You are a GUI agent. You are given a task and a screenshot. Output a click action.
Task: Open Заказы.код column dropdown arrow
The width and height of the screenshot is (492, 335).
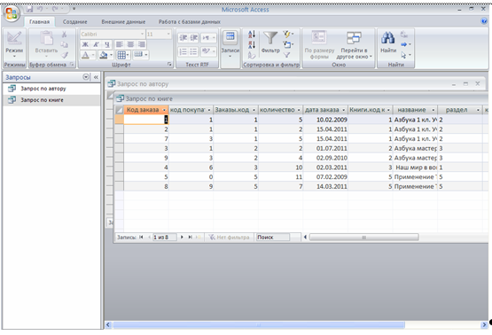click(254, 110)
